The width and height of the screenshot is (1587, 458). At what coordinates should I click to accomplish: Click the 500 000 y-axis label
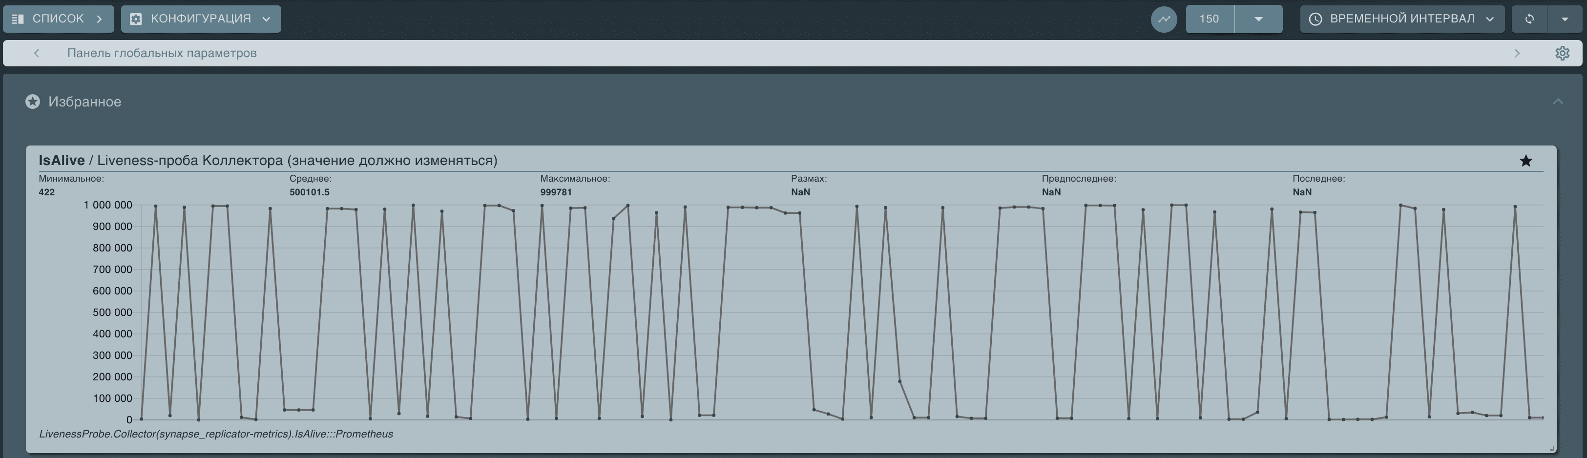112,312
